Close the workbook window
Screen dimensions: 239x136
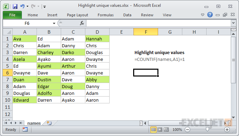pyautogui.click(x=233, y=15)
